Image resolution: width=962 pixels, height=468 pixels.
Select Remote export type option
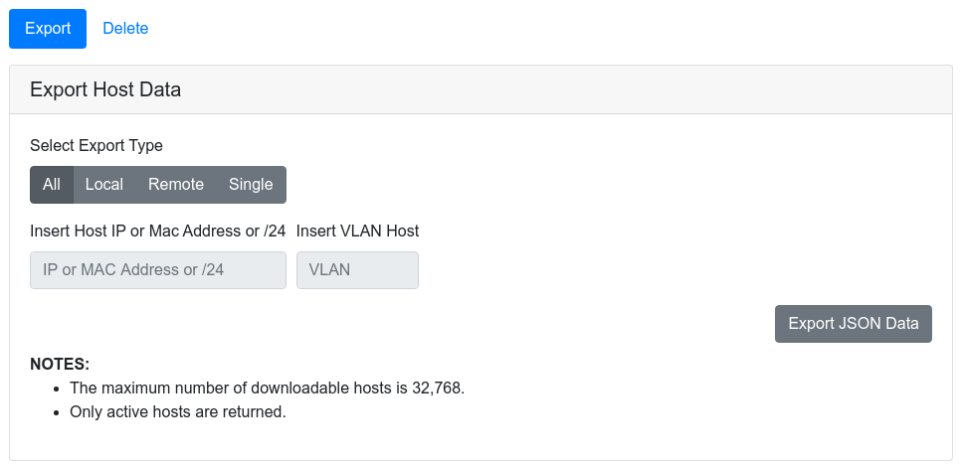pyautogui.click(x=176, y=185)
